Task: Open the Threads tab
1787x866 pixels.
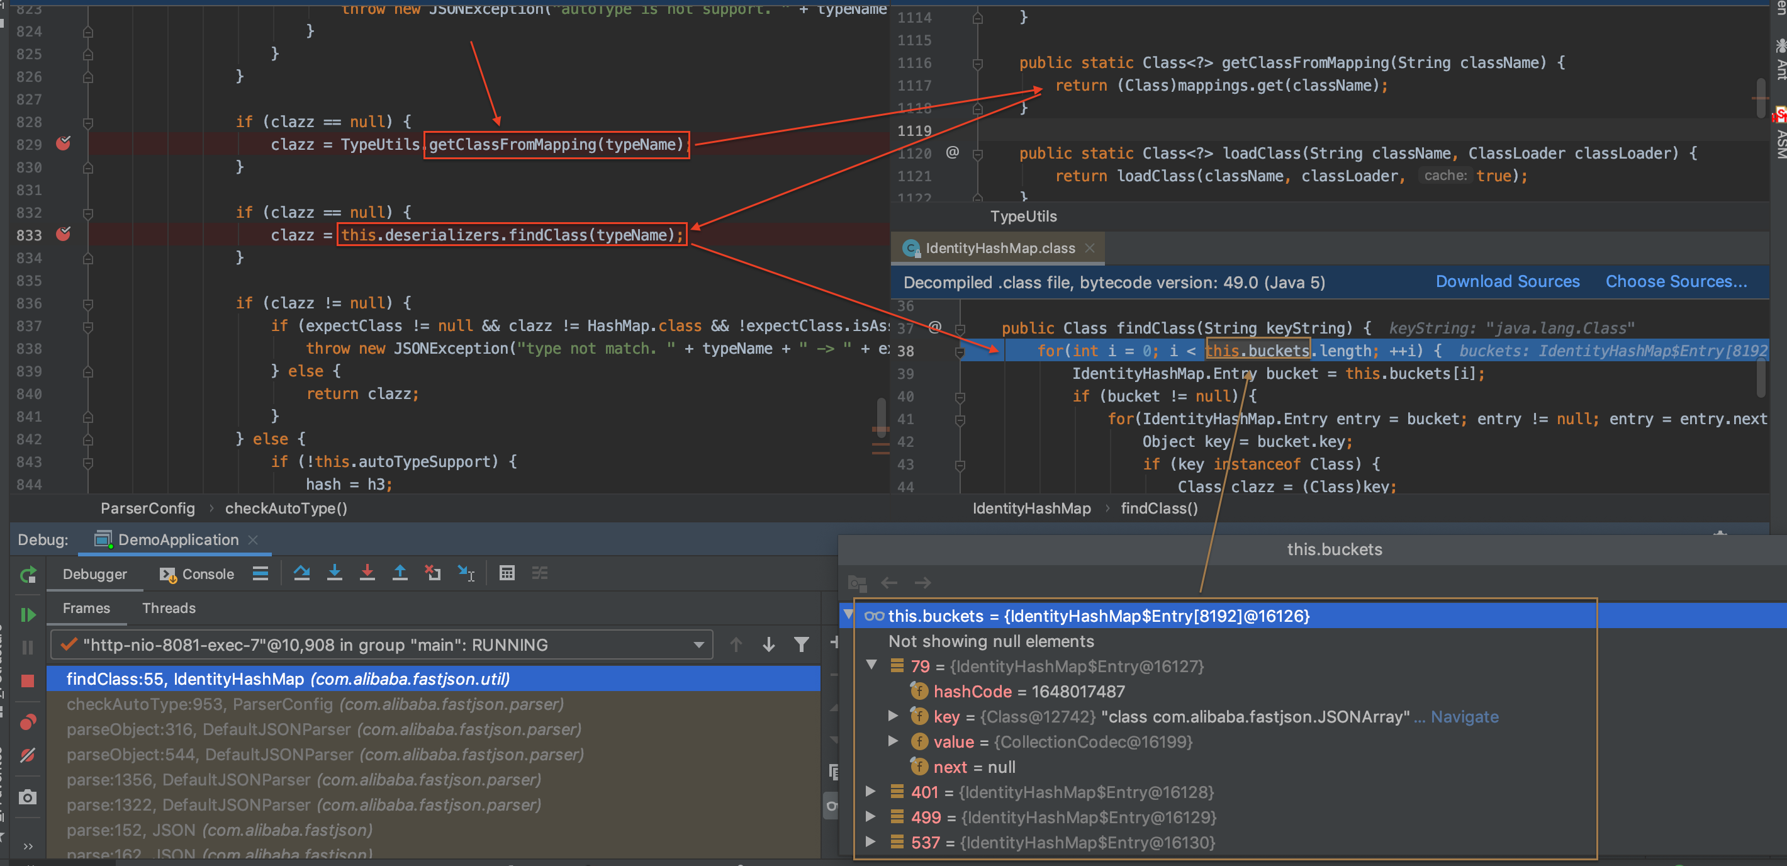Action: [169, 609]
